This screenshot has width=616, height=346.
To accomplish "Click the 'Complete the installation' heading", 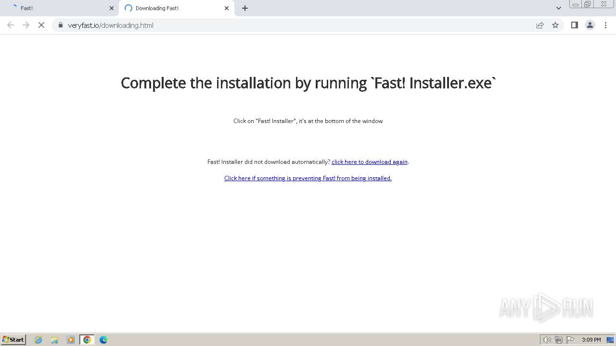I will [x=308, y=83].
